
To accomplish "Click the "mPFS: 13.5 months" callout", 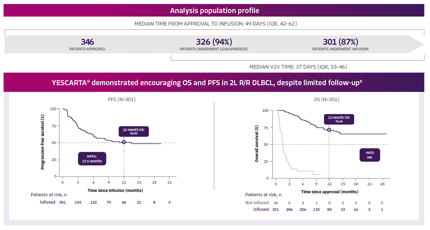I will point(92,159).
